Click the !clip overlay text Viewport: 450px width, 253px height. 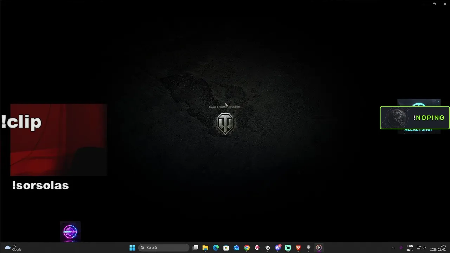pos(21,122)
